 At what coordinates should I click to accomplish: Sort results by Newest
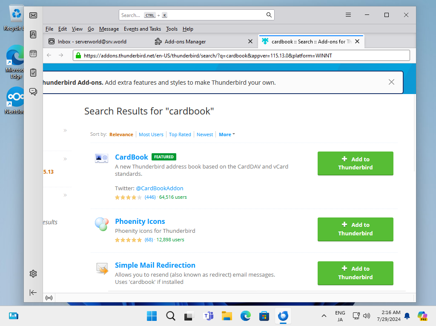[x=205, y=134]
